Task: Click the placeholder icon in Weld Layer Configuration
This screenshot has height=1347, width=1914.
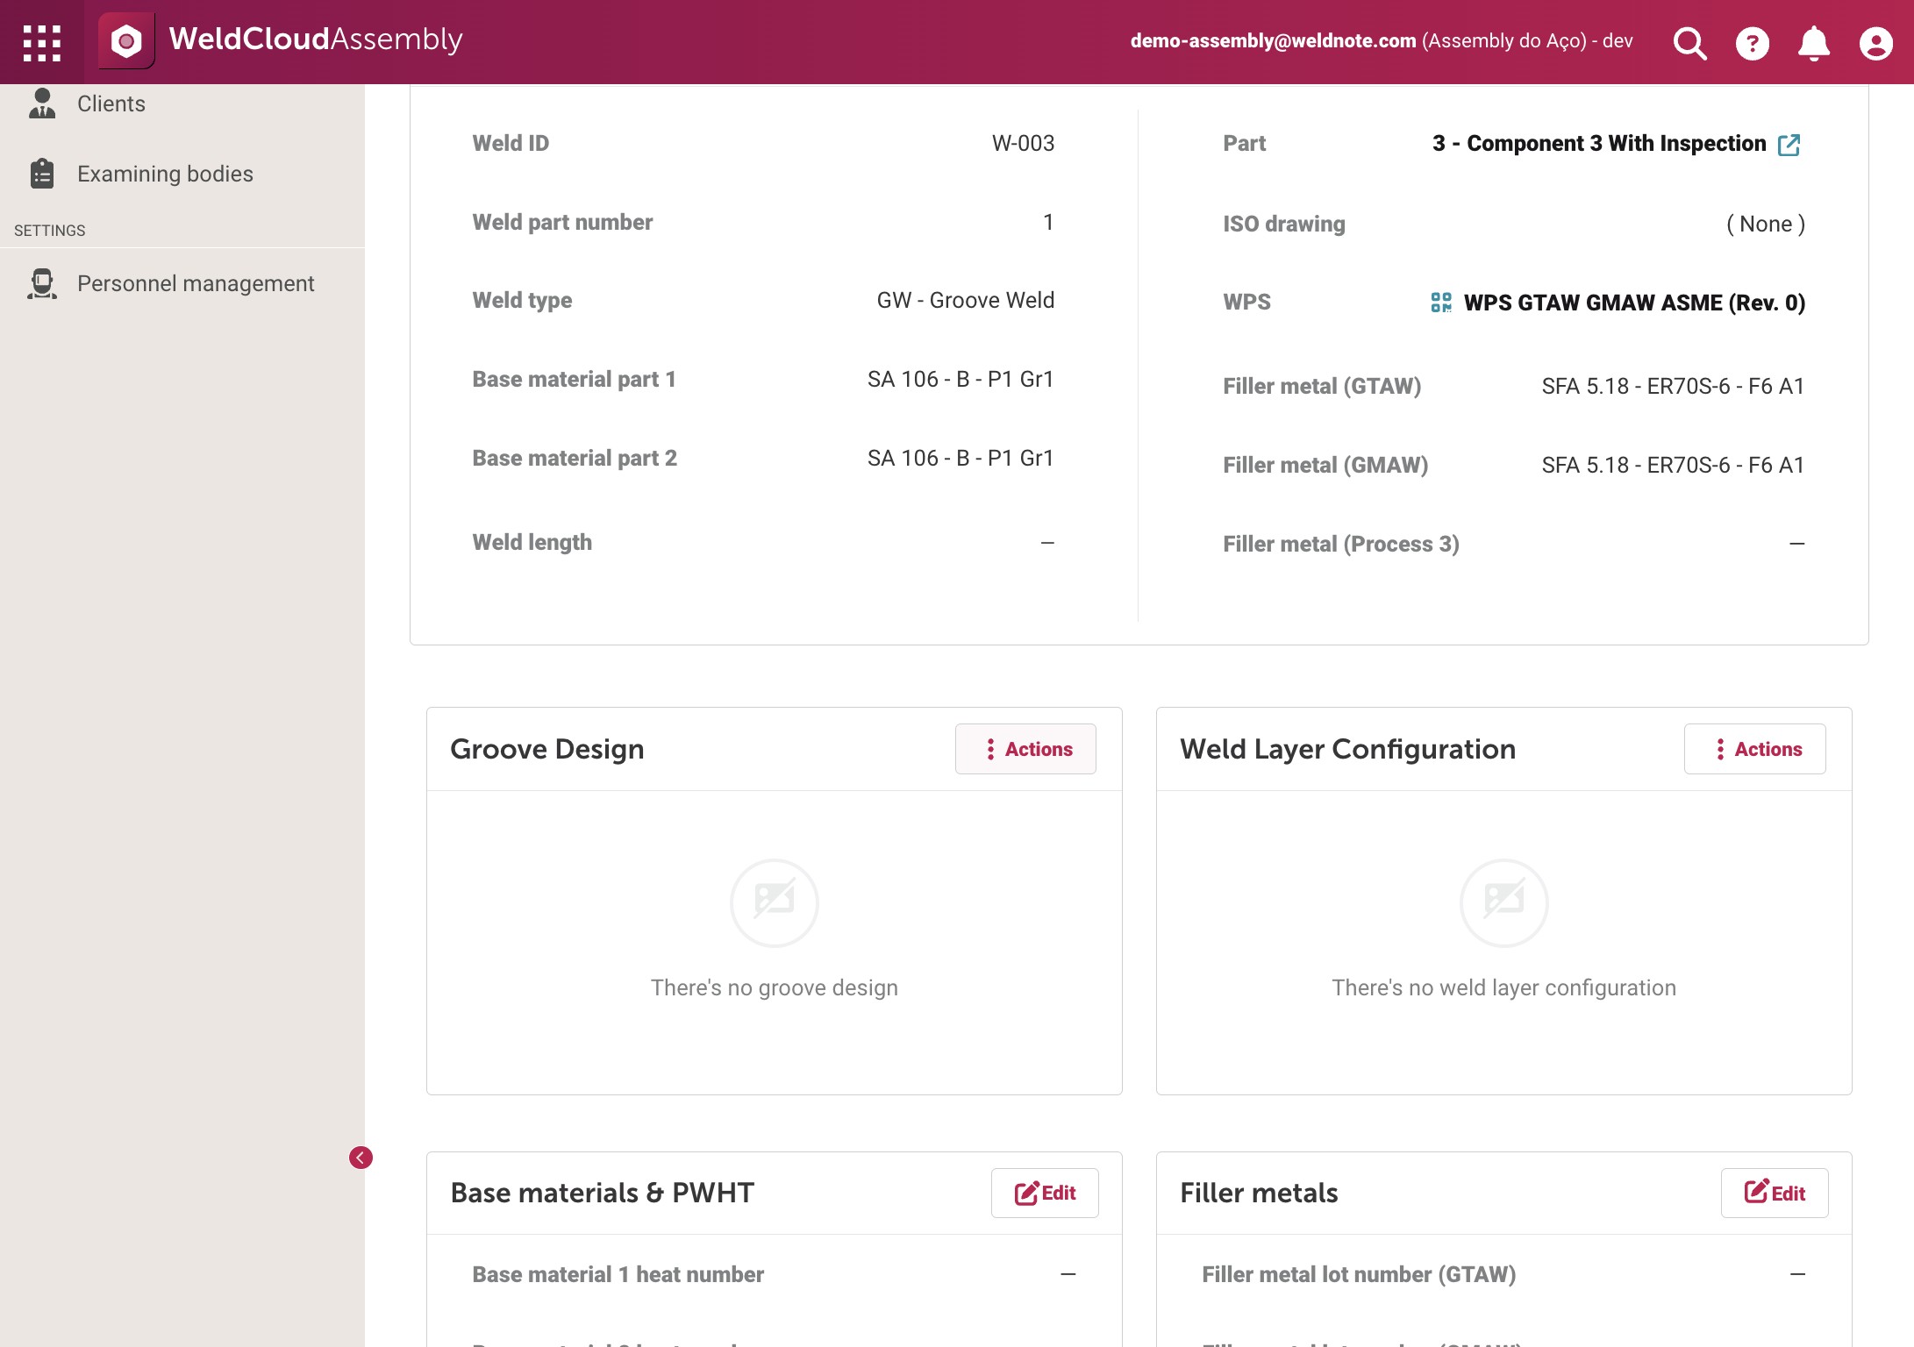Action: (x=1504, y=902)
